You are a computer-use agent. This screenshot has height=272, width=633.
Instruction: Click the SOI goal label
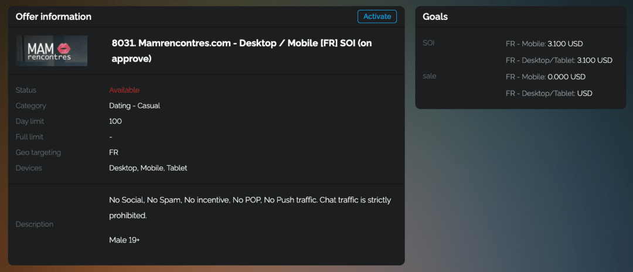(x=428, y=43)
